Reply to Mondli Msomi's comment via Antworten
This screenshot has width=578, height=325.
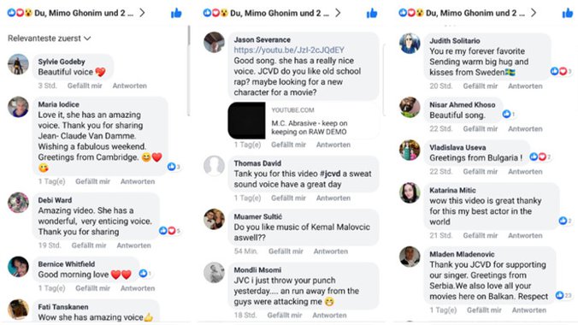[x=329, y=315]
